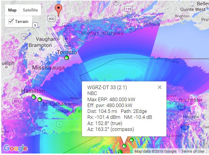209x155 pixels.
Task: Click the Rochester city label
Action: (191, 100)
